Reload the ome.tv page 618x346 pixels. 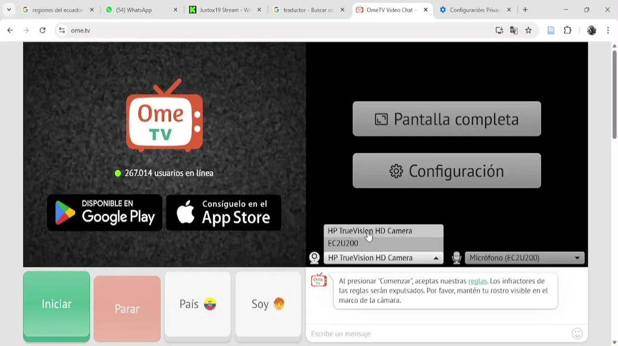[x=42, y=30]
